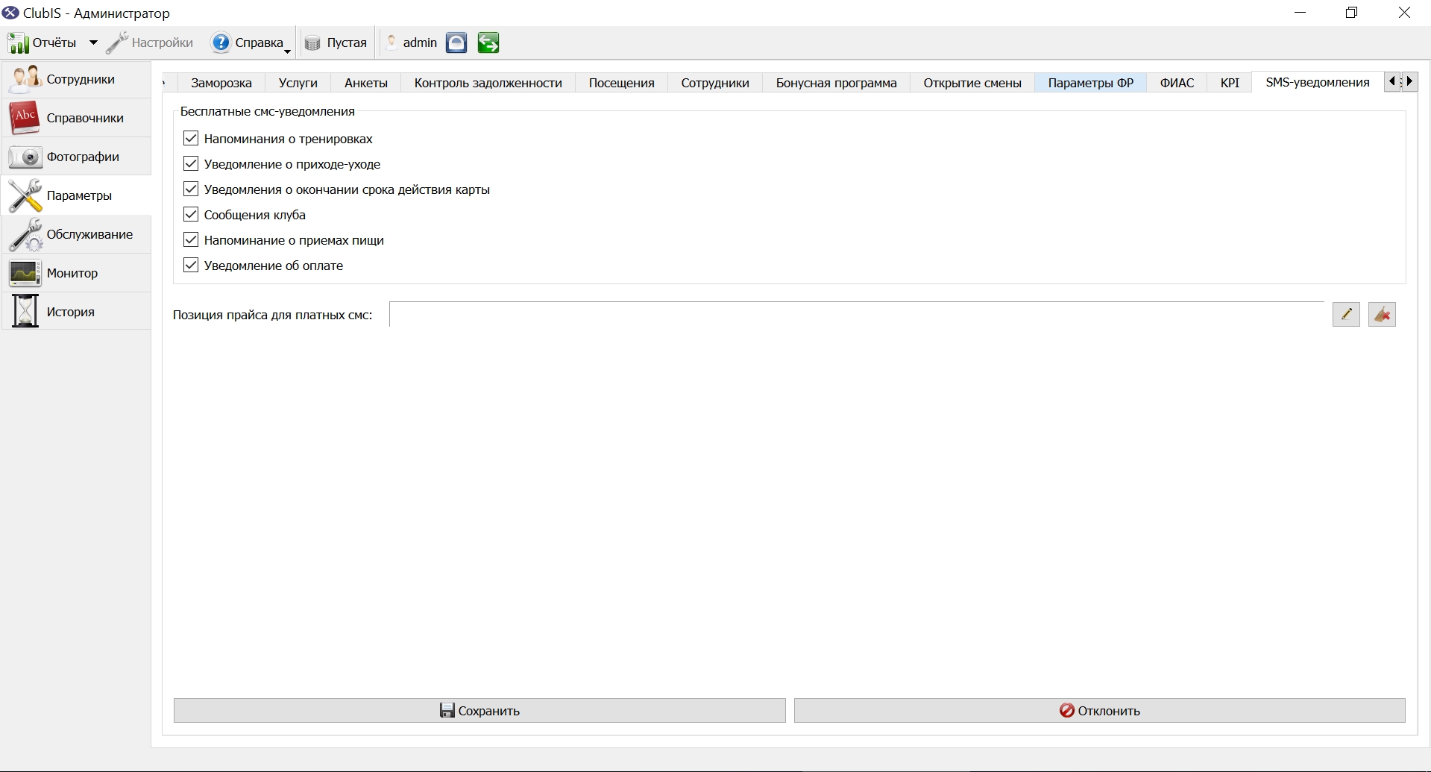Screen dimensions: 1431x772
Task: Toggle the Сообщения клуба checkbox
Action: pyautogui.click(x=191, y=215)
